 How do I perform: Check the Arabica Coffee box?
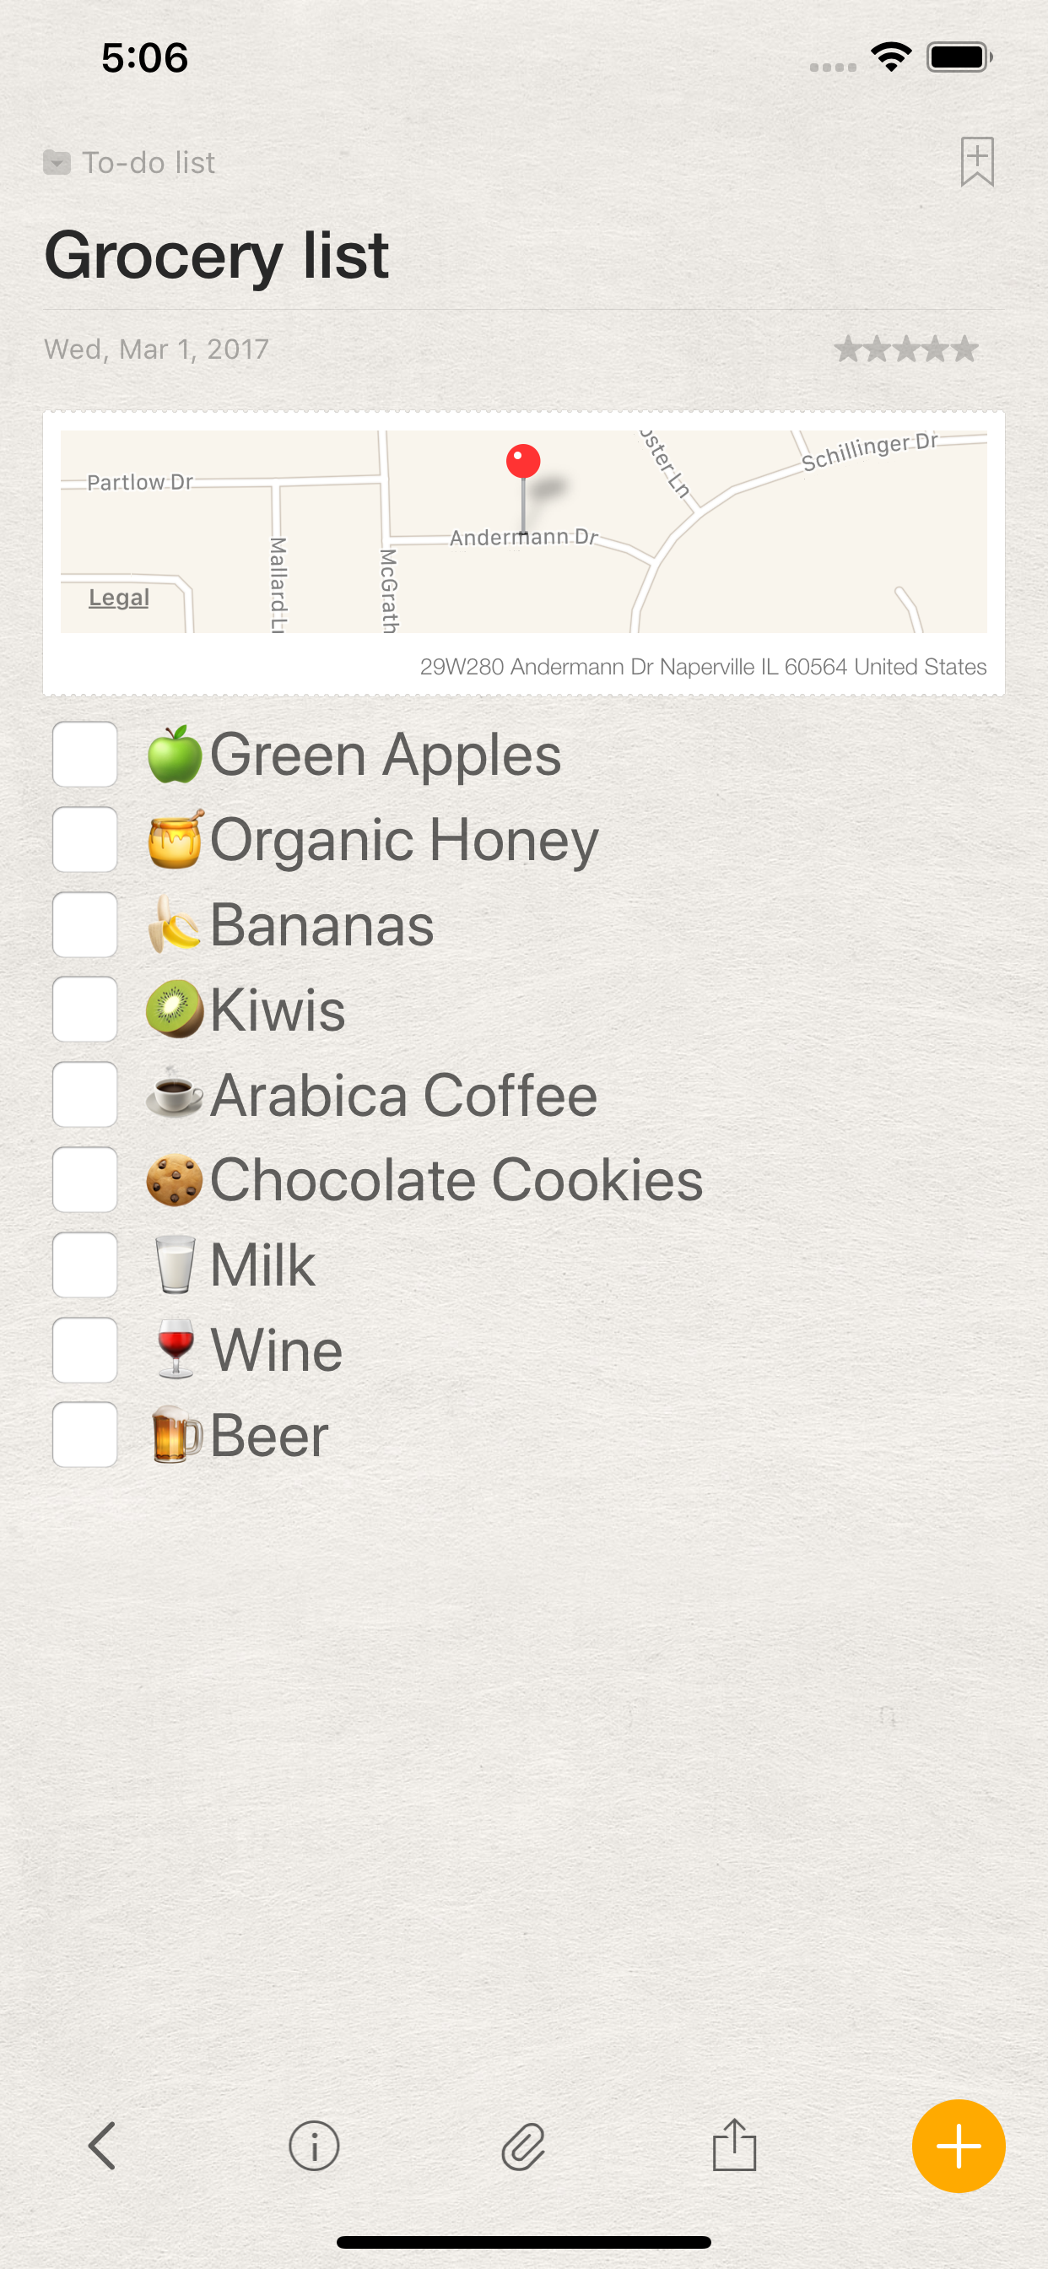pyautogui.click(x=85, y=1095)
